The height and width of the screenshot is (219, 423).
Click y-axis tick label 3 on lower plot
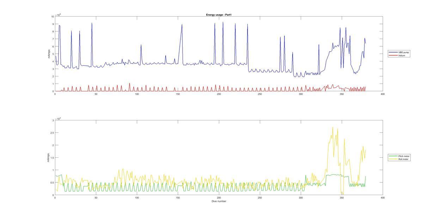[x=53, y=120]
